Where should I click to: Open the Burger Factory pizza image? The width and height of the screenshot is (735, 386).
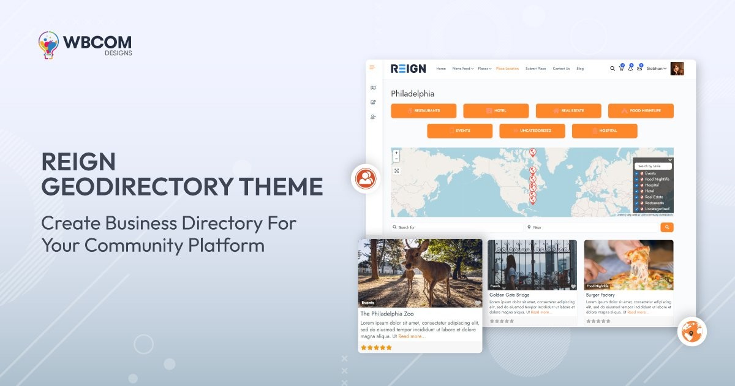point(629,265)
